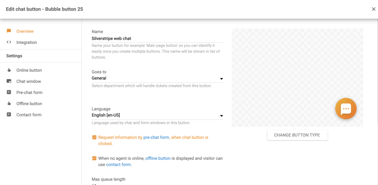Open the Online button settings section
Image resolution: width=378 pixels, height=185 pixels.
coord(29,70)
